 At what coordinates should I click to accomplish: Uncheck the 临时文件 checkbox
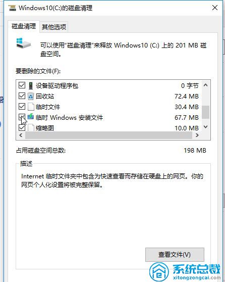click(22, 107)
